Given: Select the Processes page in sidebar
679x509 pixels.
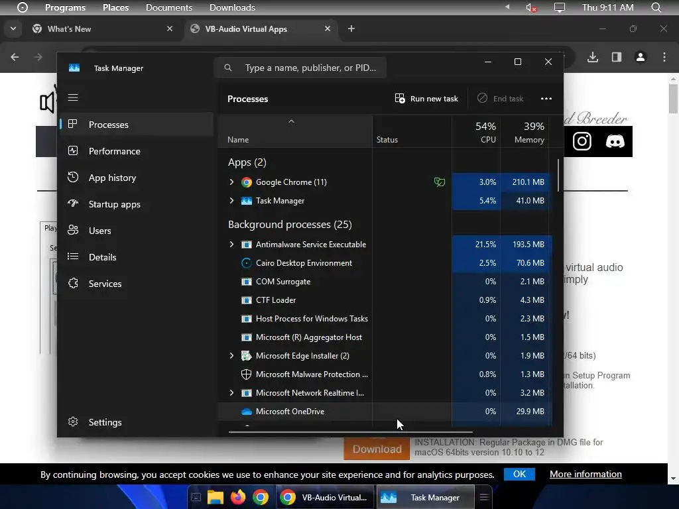Looking at the screenshot, I should (137, 125).
